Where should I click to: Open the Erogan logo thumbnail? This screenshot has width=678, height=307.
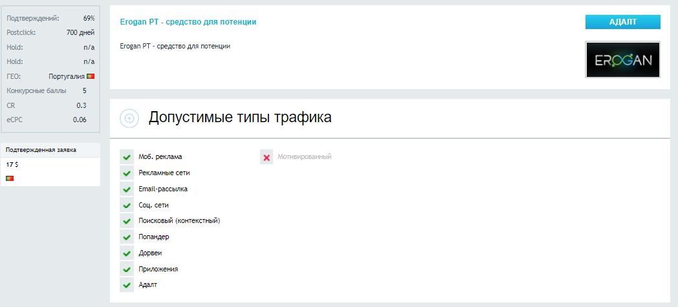(622, 59)
